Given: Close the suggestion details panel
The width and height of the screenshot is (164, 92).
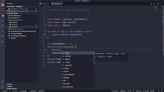Looking at the screenshot, I should pos(127,52).
